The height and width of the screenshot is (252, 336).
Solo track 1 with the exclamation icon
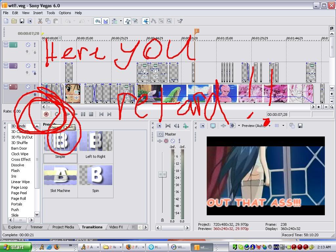click(x=35, y=45)
